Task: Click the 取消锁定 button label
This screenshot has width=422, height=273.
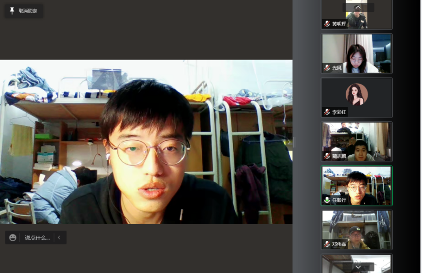Action: pos(28,11)
